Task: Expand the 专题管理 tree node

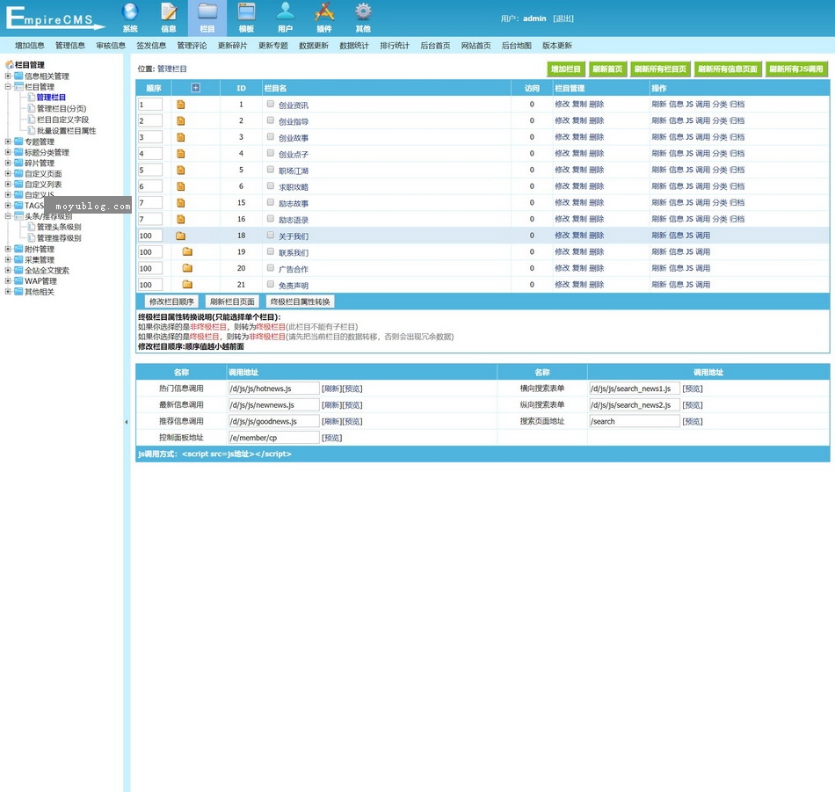Action: click(x=8, y=142)
